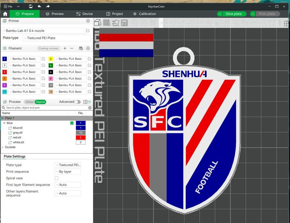Image resolution: width=290 pixels, height=223 pixels.
Task: Switch to the Prepare tab
Action: (x=25, y=14)
